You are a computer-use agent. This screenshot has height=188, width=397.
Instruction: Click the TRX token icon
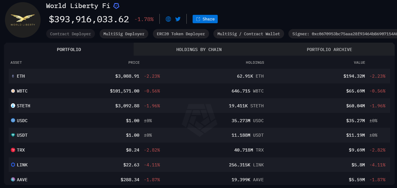click(x=12, y=150)
